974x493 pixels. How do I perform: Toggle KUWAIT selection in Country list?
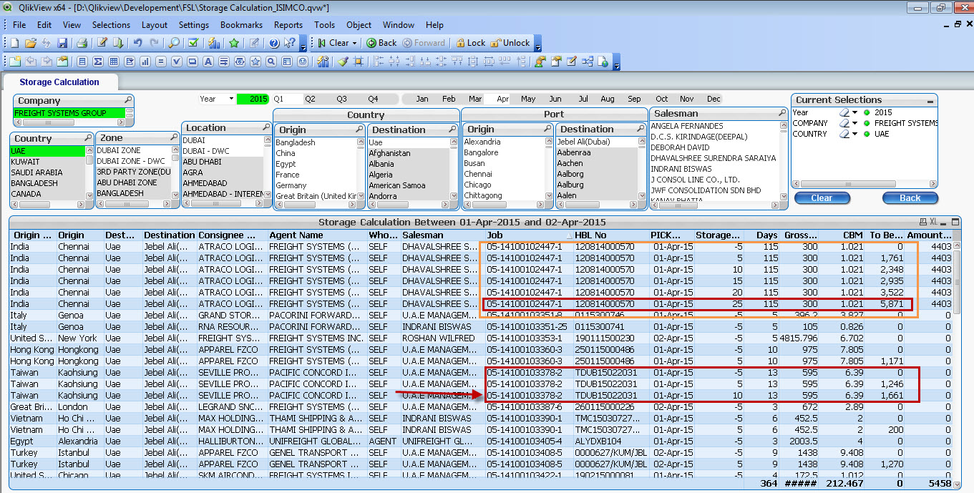coord(26,162)
